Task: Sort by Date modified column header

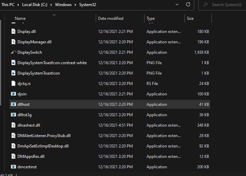Action: (111, 18)
